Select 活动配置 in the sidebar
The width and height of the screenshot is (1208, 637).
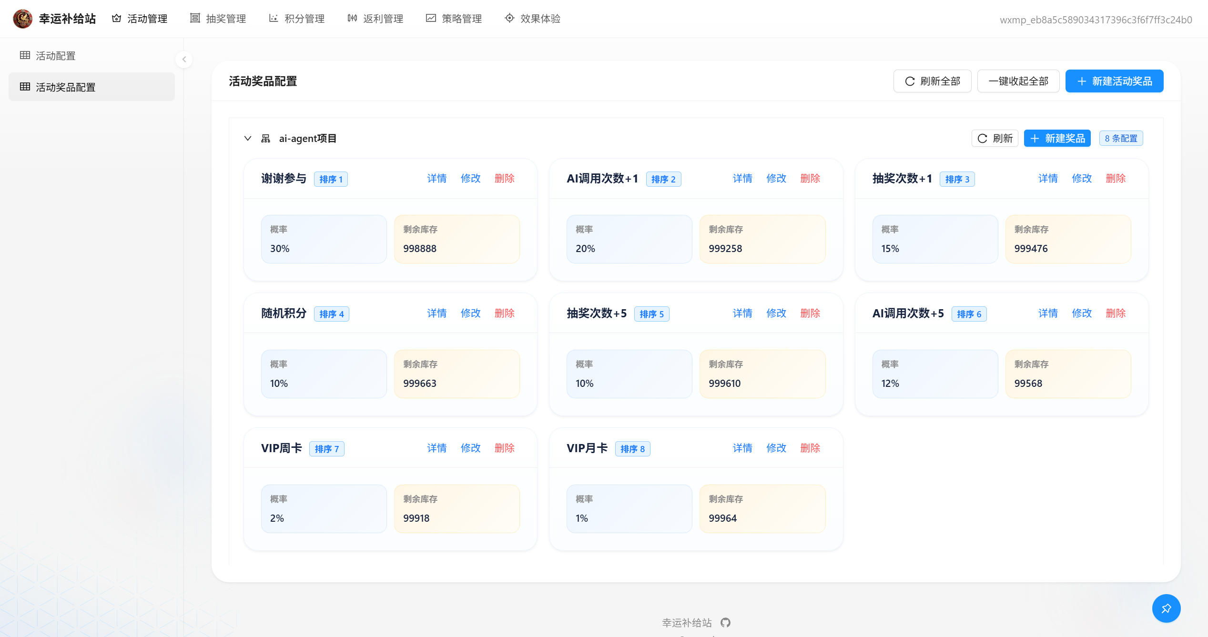coord(56,56)
